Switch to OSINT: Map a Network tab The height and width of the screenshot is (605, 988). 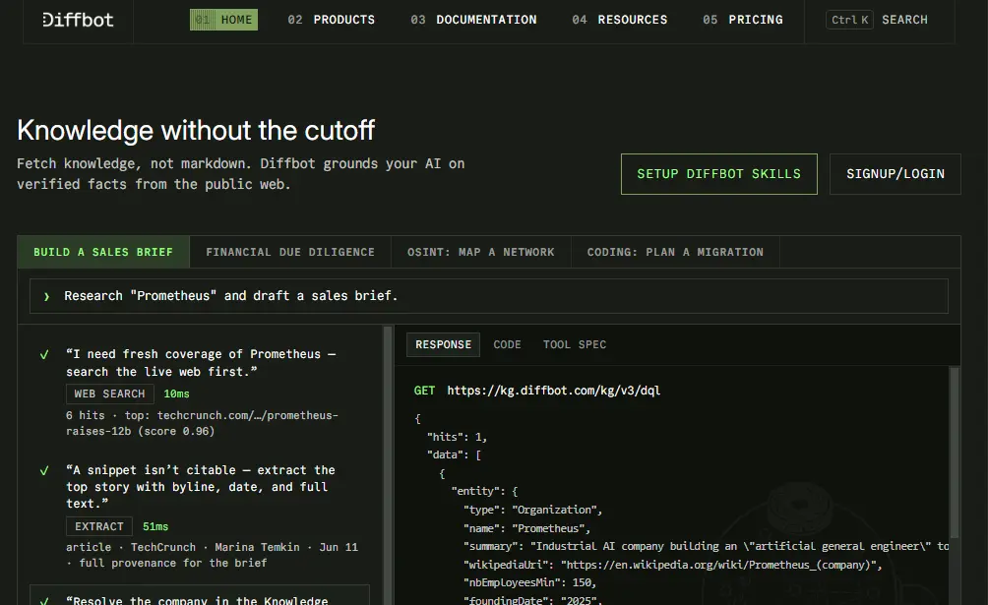(481, 252)
